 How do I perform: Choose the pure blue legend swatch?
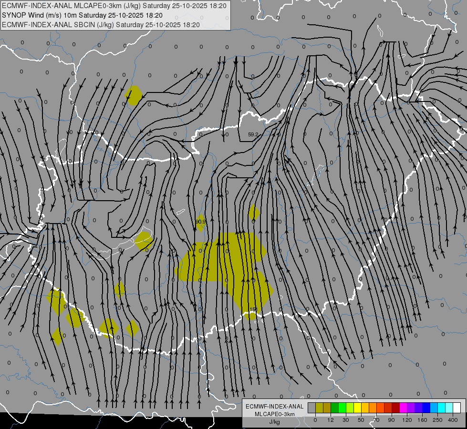coord(426,408)
